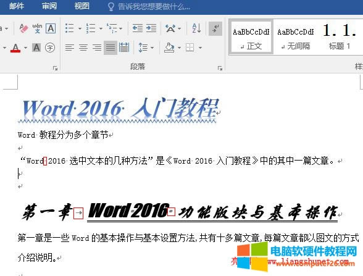
Task: Click Distributed alignment icon
Action: pos(124,48)
